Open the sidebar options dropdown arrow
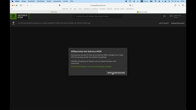This screenshot has width=196, height=110. [24, 5]
